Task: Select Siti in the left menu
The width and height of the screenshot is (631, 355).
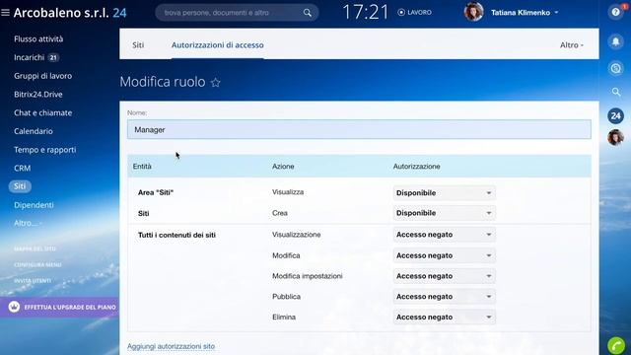Action: tap(20, 186)
